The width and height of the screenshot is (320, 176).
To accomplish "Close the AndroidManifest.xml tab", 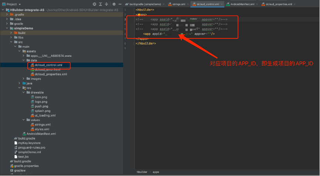I will (257, 4).
